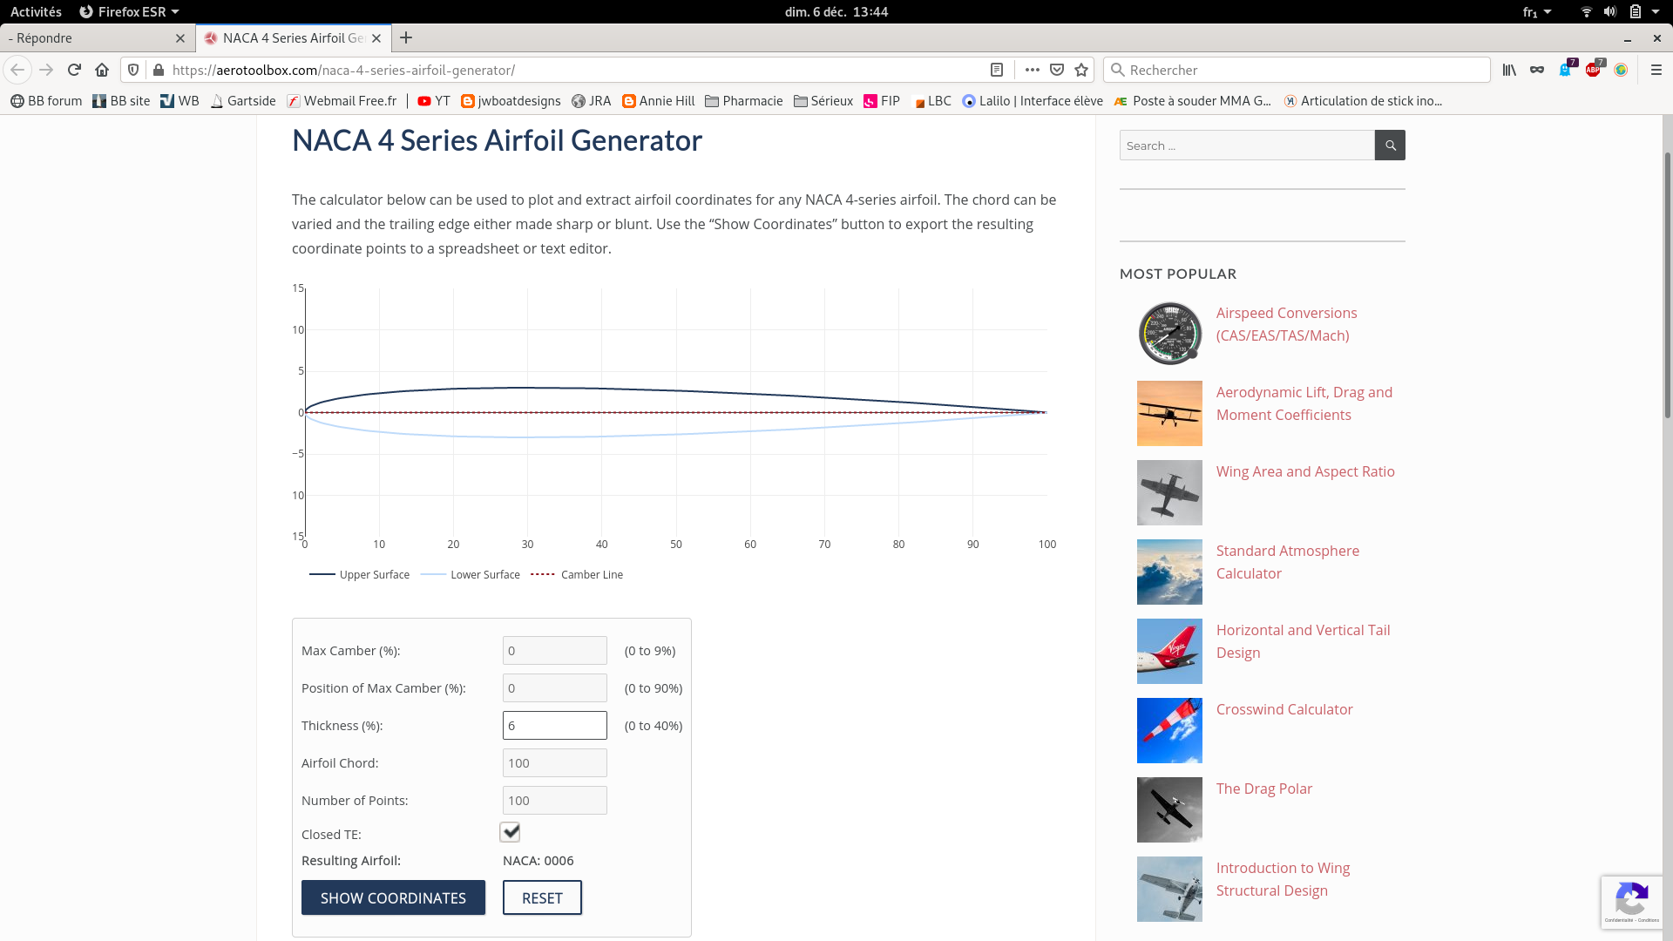Screen dimensions: 1673x941
Task: Close the NACA 4 Series Airfoil tab
Action: click(376, 38)
